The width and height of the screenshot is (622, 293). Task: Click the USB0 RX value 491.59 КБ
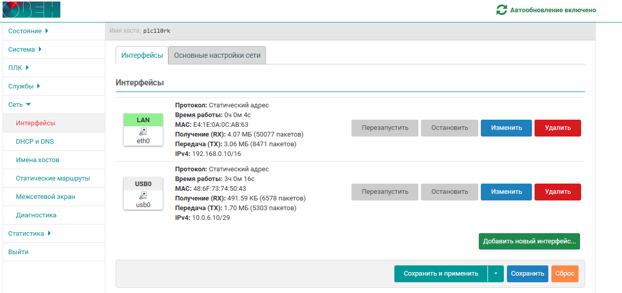(242, 198)
